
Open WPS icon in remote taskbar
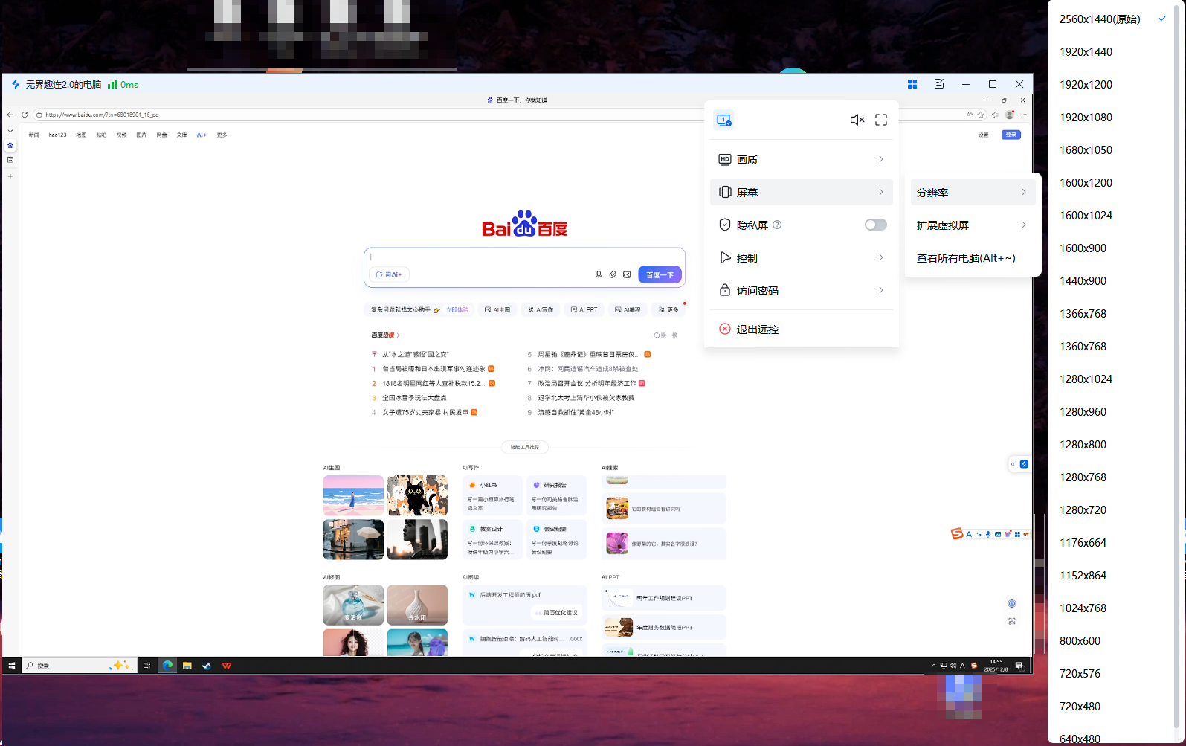tap(226, 666)
